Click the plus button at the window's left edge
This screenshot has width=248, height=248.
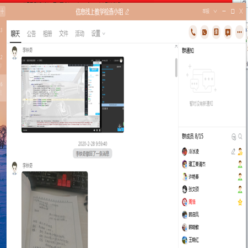tap(2, 12)
